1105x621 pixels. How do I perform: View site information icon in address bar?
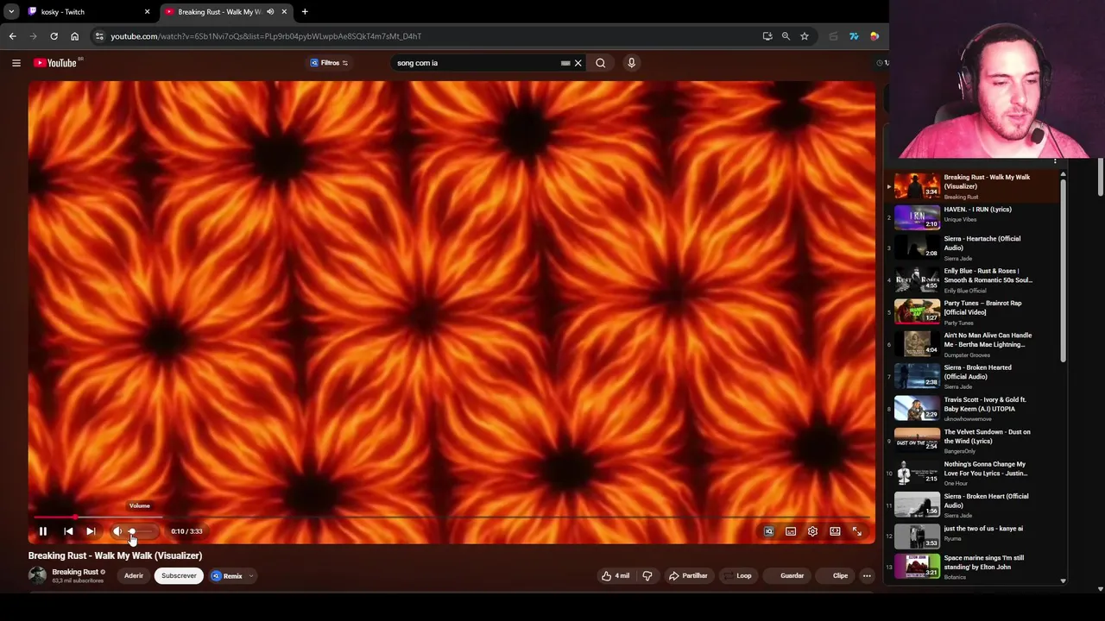coord(99,36)
